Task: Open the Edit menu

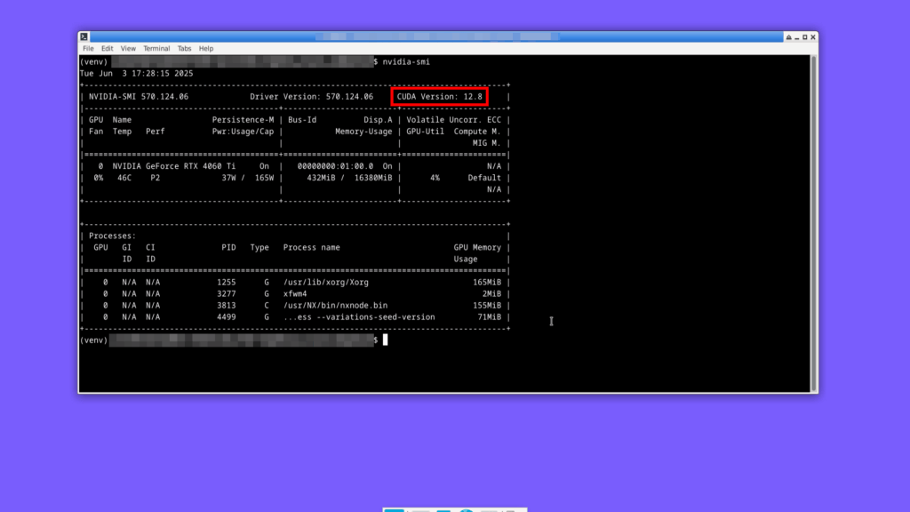Action: click(x=107, y=49)
